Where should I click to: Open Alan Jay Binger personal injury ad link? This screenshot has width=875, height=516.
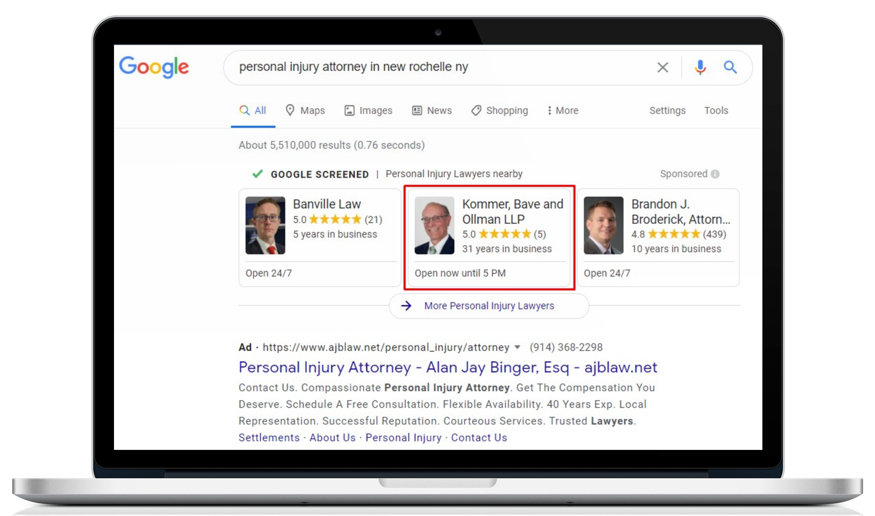[x=447, y=367]
